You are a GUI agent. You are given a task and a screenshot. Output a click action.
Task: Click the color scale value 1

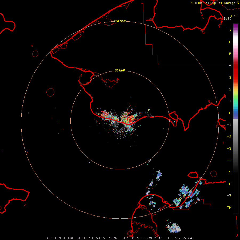tap(230, 101)
